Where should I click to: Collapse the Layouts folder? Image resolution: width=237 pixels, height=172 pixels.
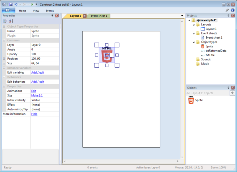[194, 25]
